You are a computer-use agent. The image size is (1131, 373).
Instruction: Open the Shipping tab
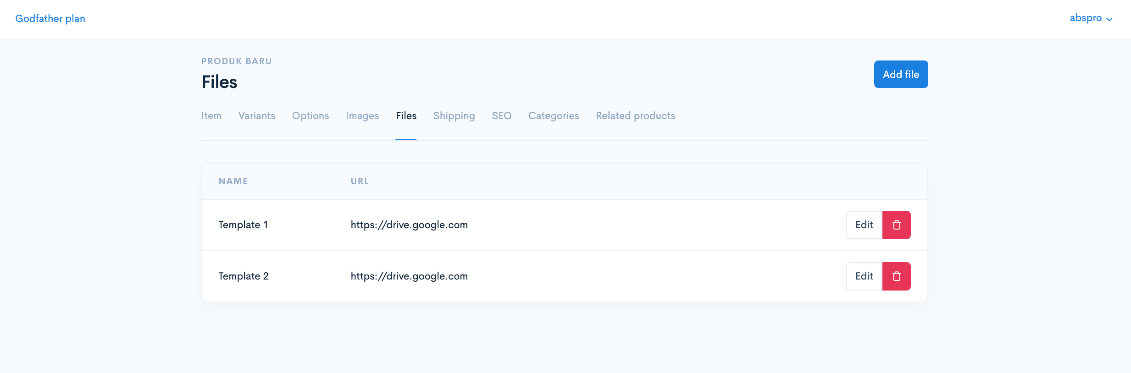pyautogui.click(x=454, y=116)
